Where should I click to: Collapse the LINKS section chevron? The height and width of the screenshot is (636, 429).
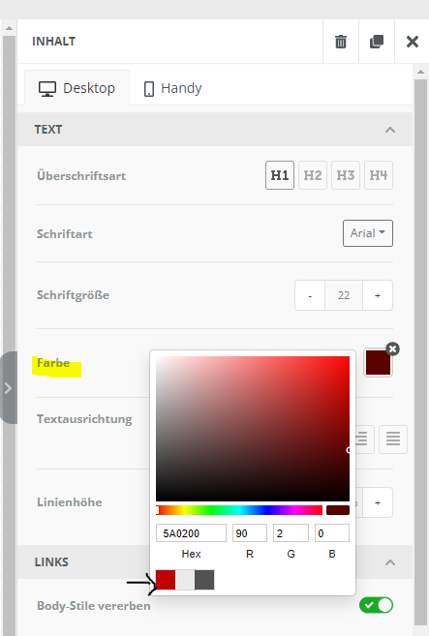point(390,562)
